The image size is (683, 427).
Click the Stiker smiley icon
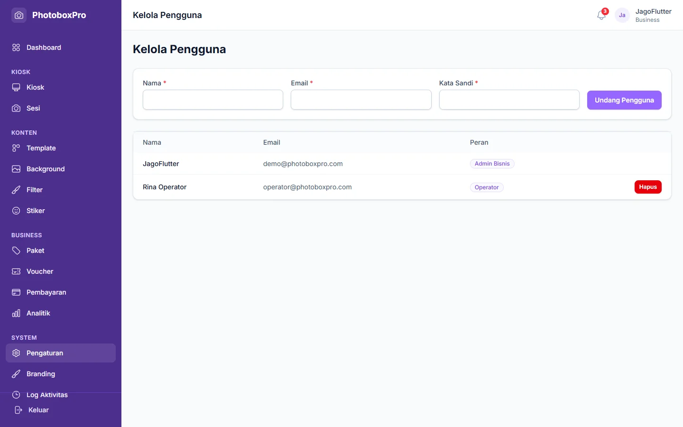click(x=16, y=211)
